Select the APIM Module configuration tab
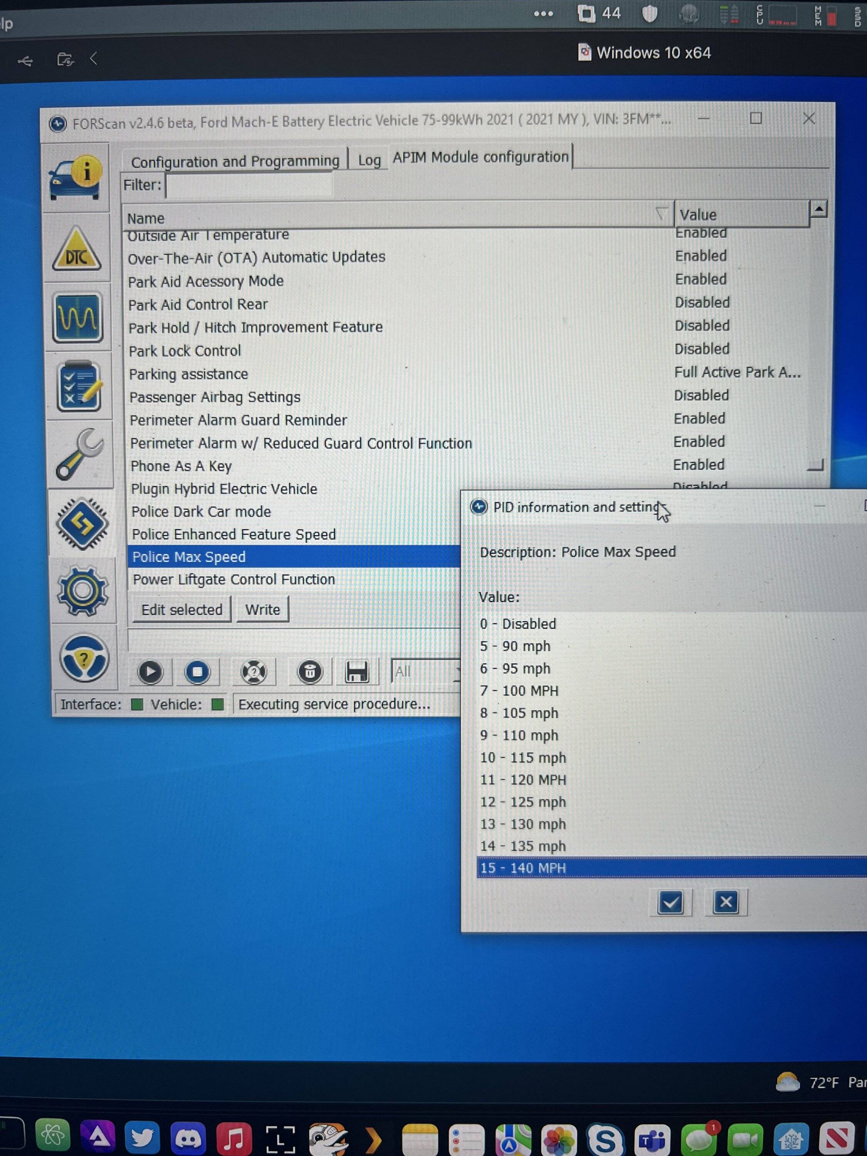Viewport: 867px width, 1156px height. [481, 157]
